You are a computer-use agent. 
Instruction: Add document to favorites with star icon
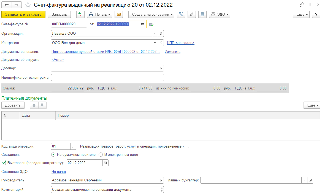coord(28,5)
